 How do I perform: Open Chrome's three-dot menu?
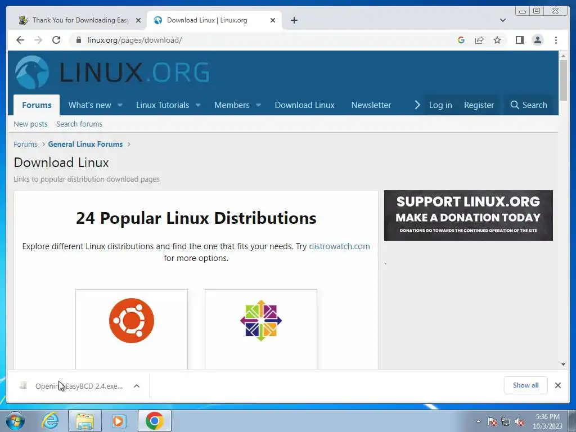pyautogui.click(x=556, y=40)
